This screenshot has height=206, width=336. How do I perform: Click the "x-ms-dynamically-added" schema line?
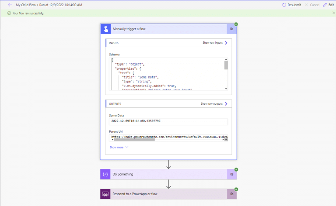point(149,86)
